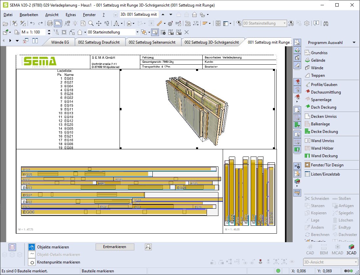Click the scale field M = 1: 100
This screenshot has width=360, height=275.
pos(33,32)
